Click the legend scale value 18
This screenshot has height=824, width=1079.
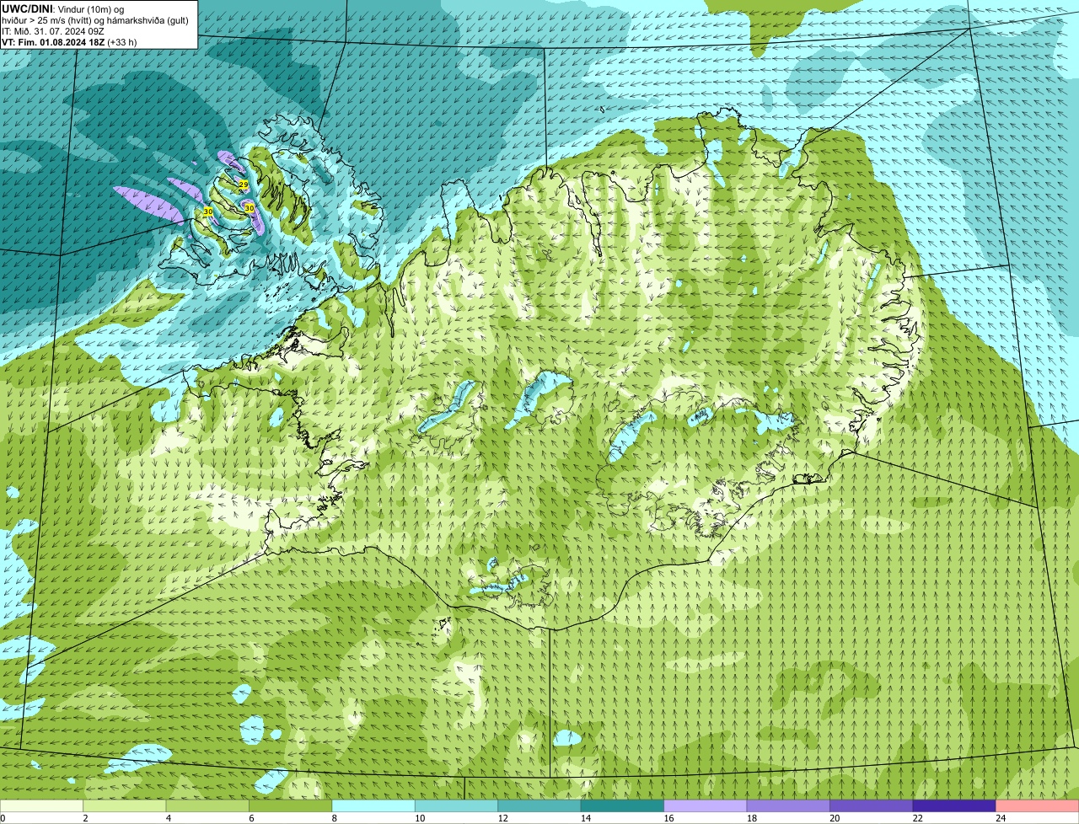click(x=752, y=818)
